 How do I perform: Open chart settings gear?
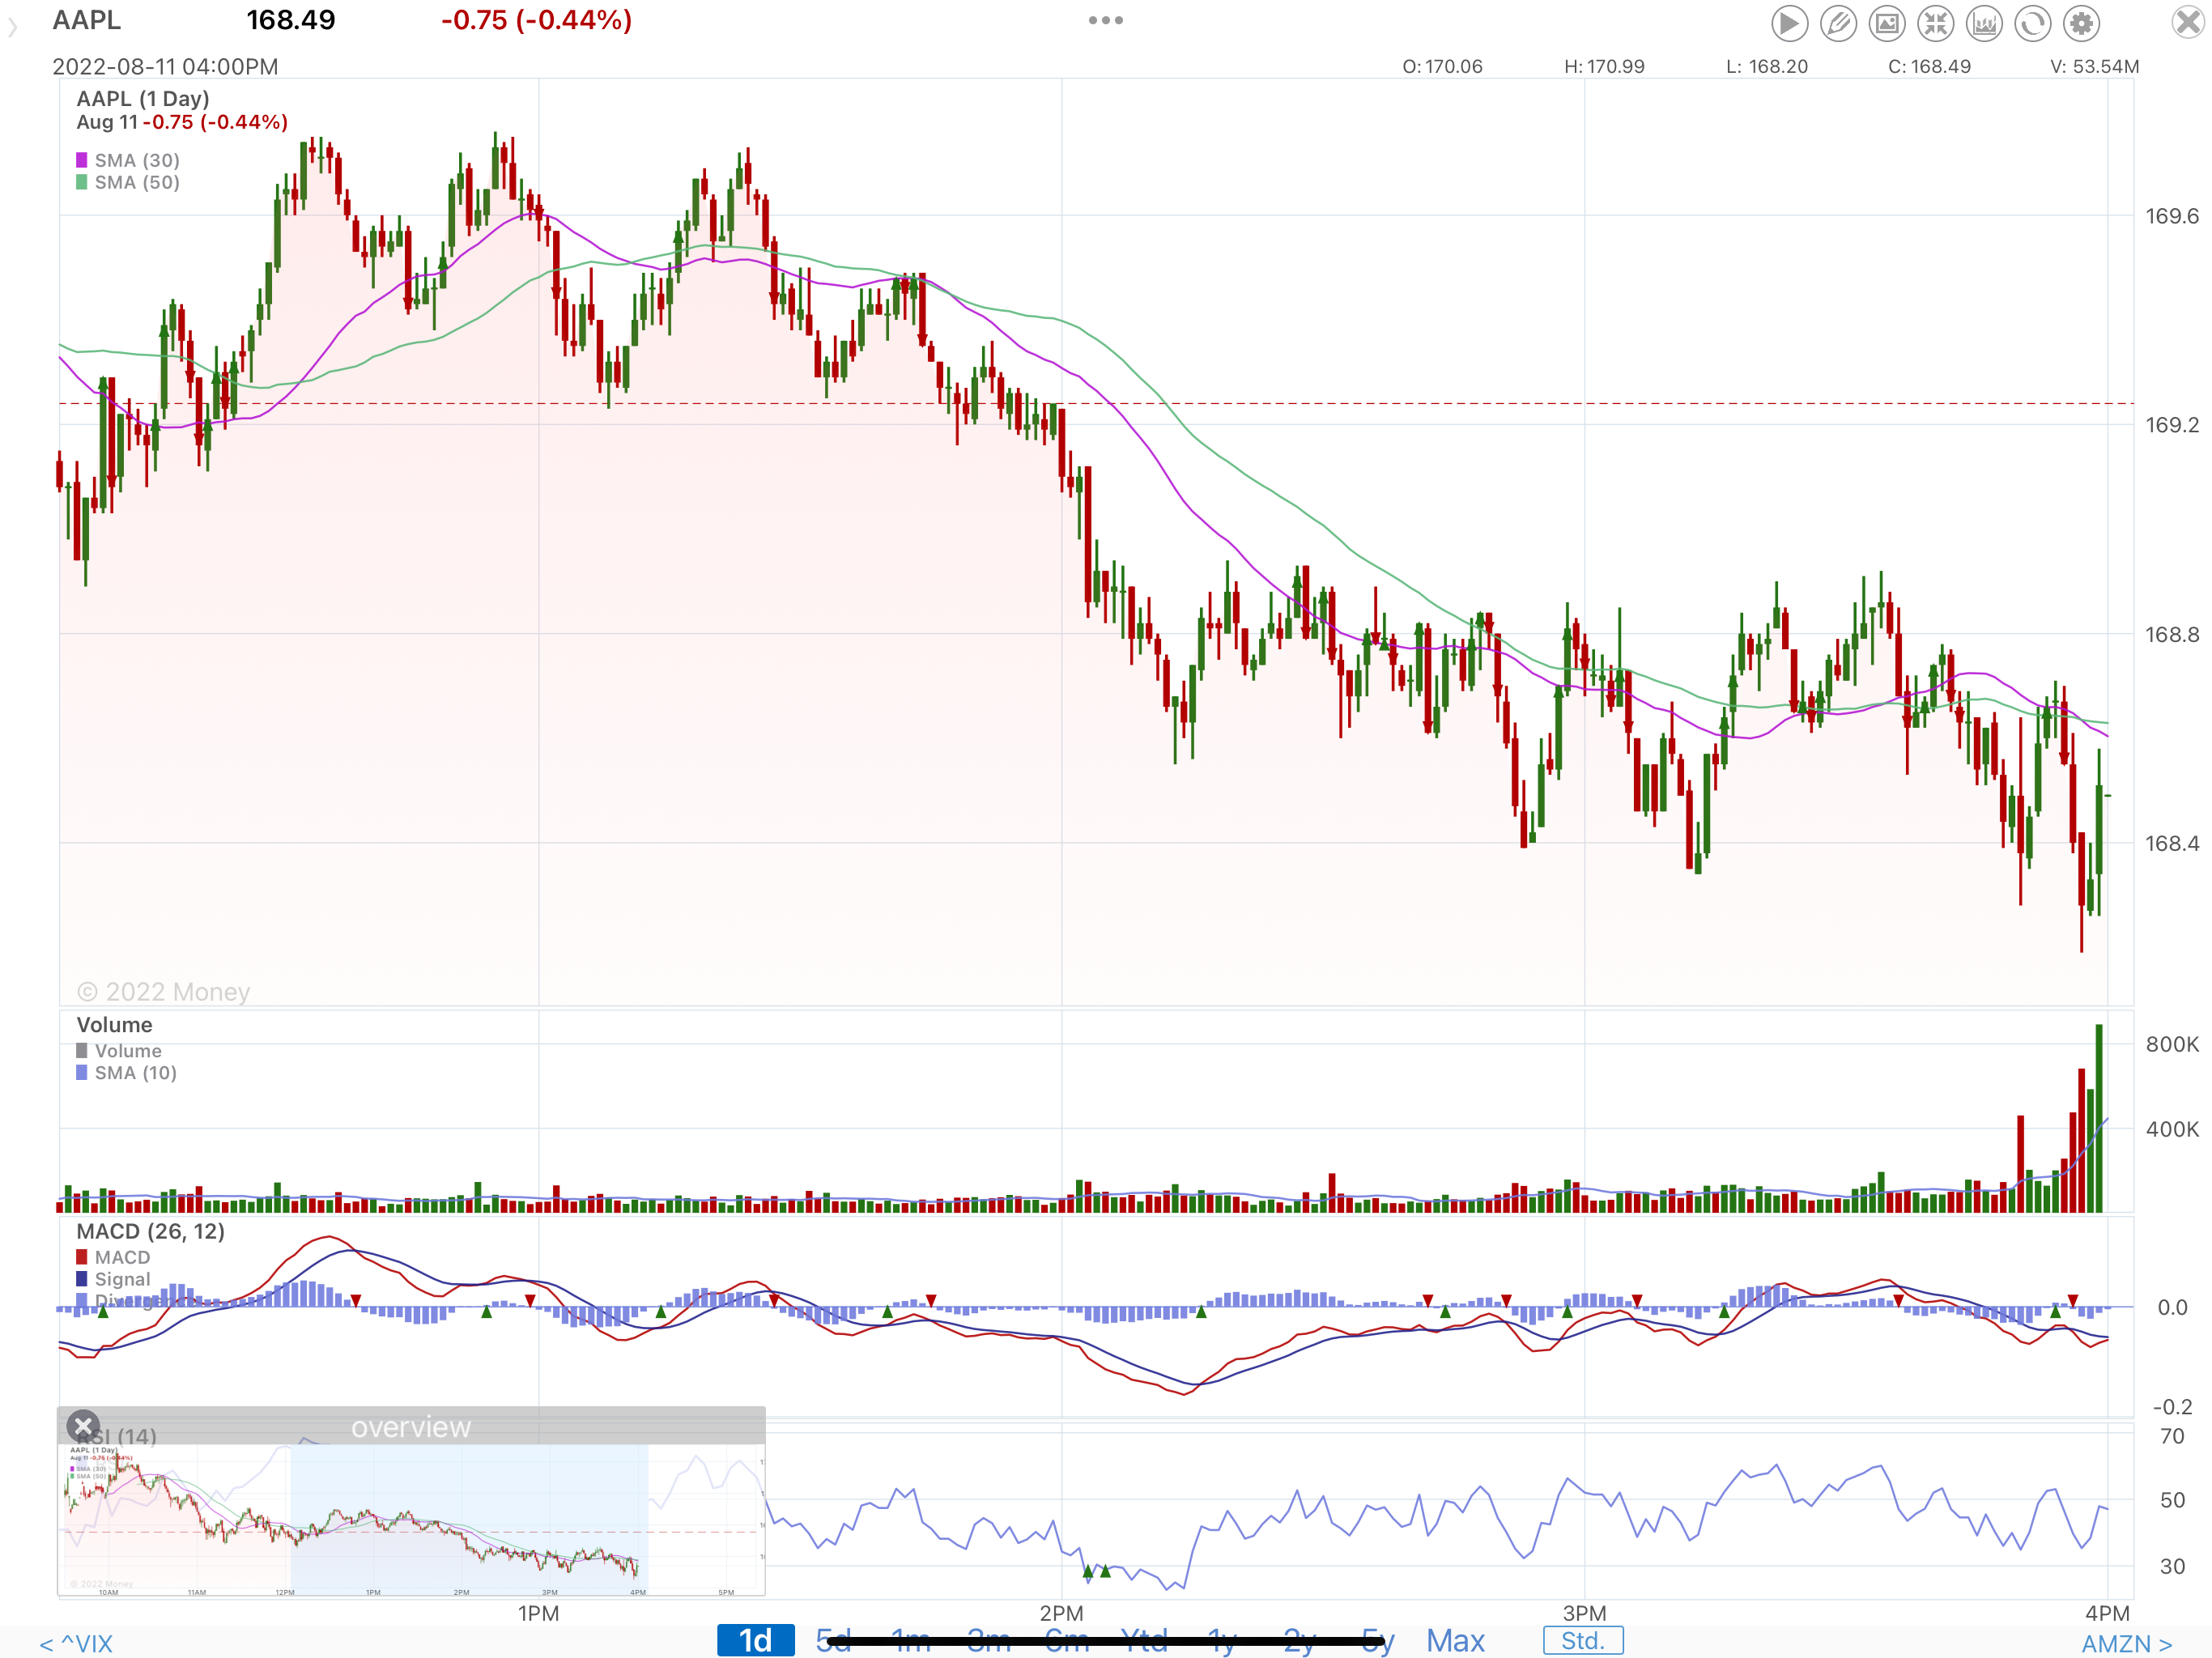(x=2082, y=23)
